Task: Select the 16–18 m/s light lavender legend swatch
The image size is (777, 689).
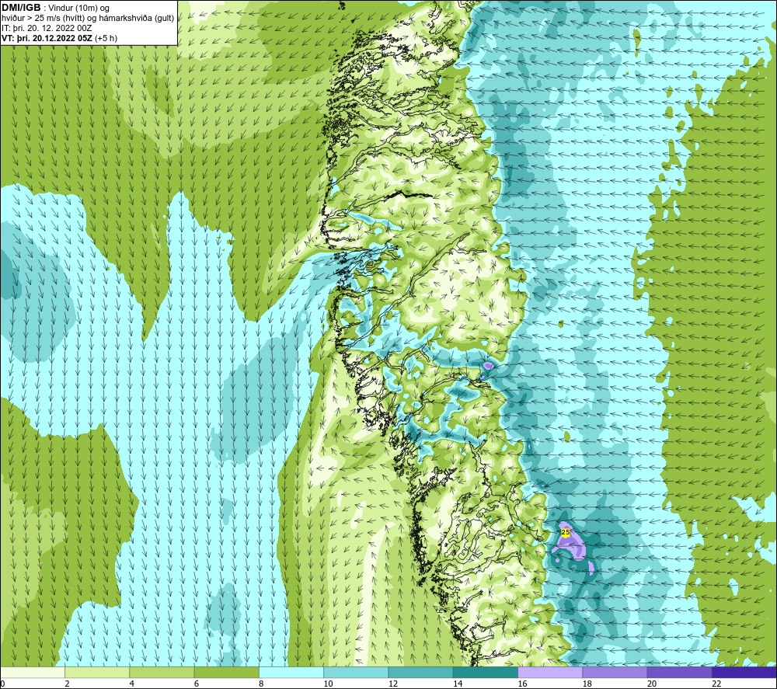Action: pos(550,672)
